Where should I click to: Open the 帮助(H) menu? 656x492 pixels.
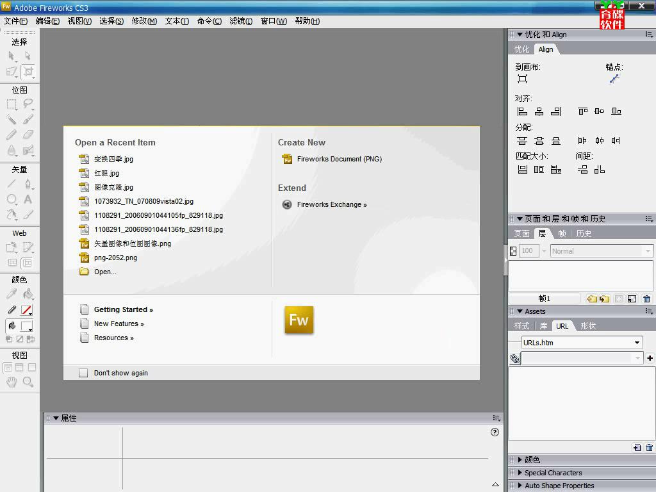click(x=307, y=21)
